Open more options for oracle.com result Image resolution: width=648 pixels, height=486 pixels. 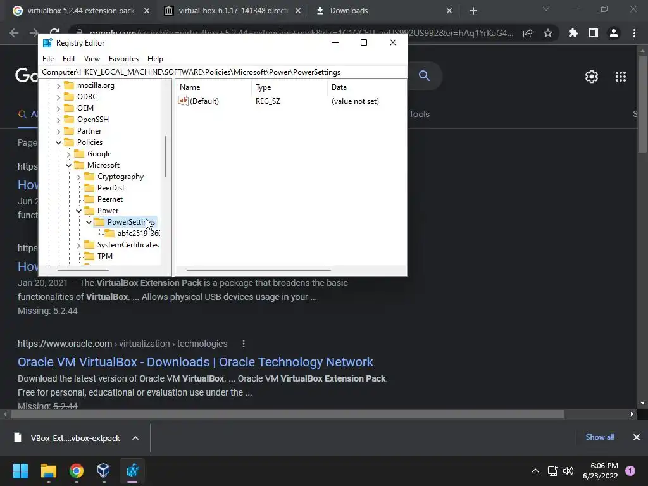pos(244,344)
